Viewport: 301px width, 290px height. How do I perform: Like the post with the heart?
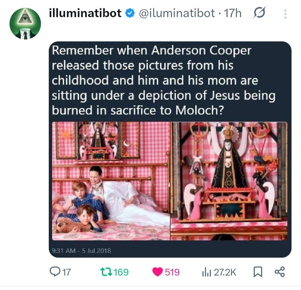(157, 272)
